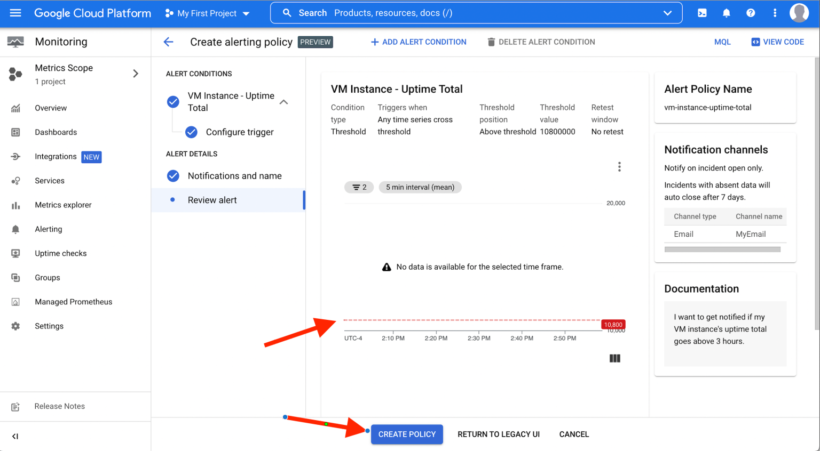The height and width of the screenshot is (451, 820).
Task: Open the notifications bell
Action: pyautogui.click(x=726, y=13)
